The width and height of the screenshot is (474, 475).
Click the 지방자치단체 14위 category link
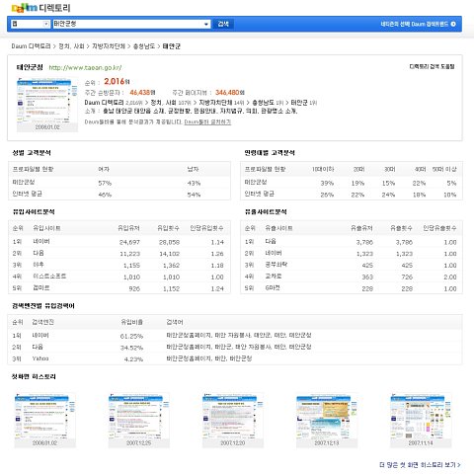[221, 103]
